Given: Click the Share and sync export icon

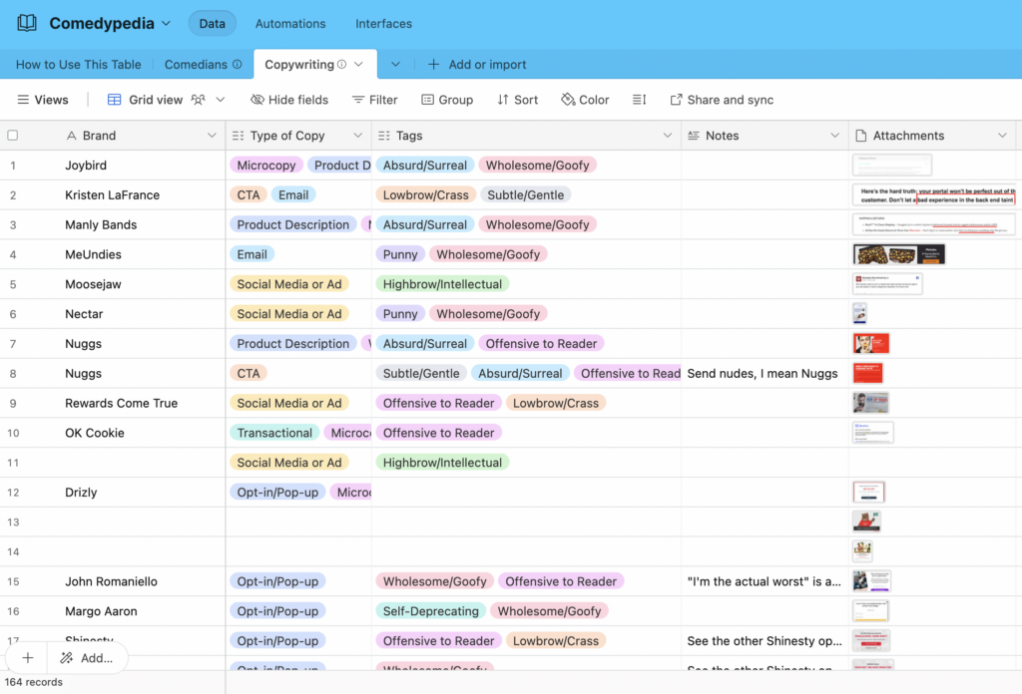Looking at the screenshot, I should (x=676, y=100).
